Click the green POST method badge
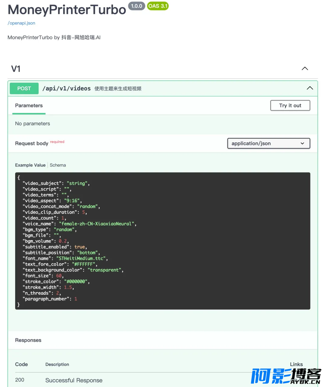Image resolution: width=328 pixels, height=387 pixels. point(24,88)
